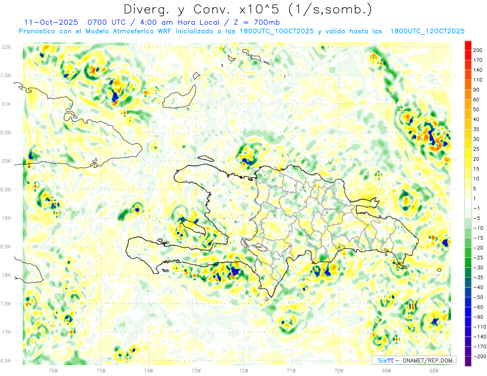Click the '72W' longitude label
This screenshot has width=487, height=376.
[x=243, y=371]
